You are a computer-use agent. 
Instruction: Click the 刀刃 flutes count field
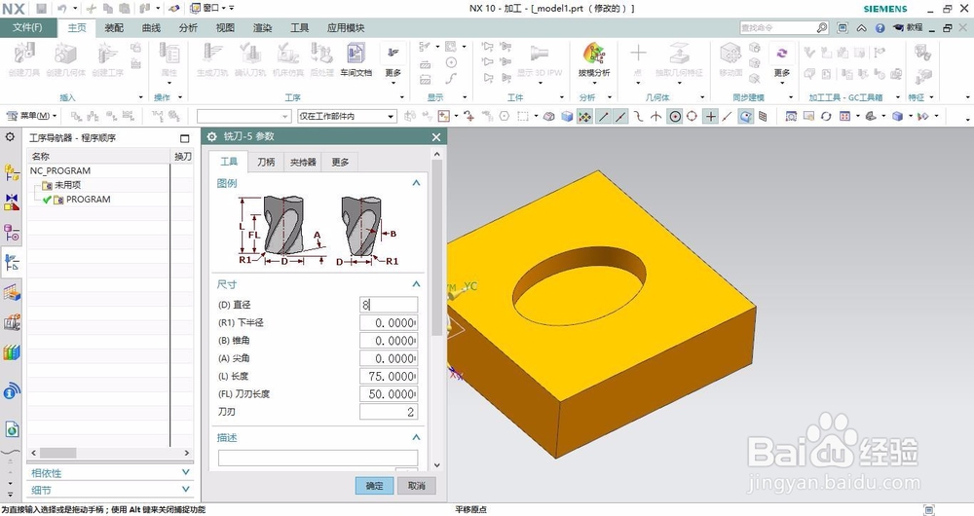[x=389, y=412]
